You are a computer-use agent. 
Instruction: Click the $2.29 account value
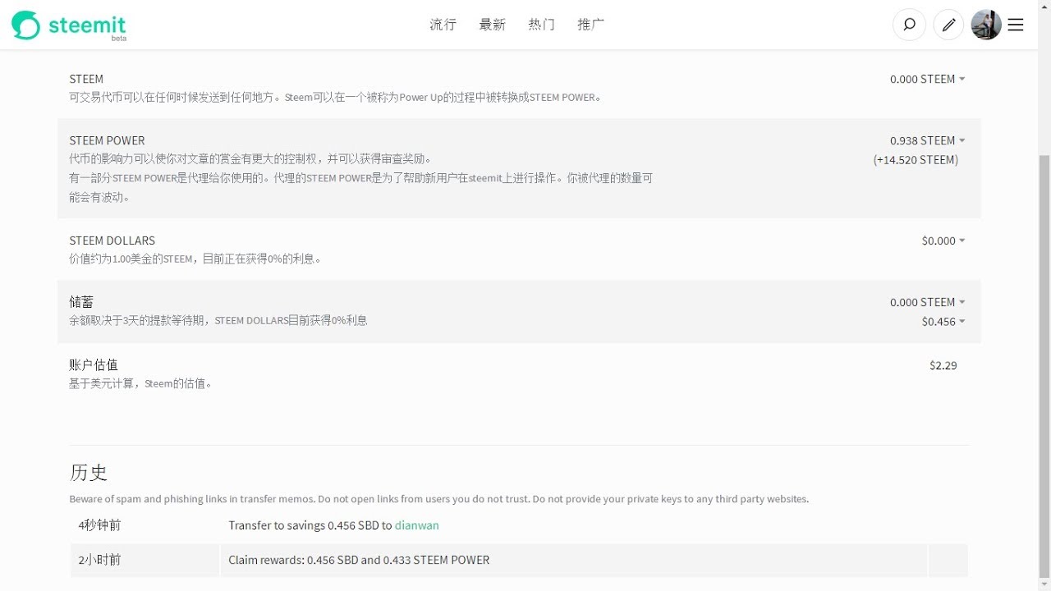click(x=943, y=365)
